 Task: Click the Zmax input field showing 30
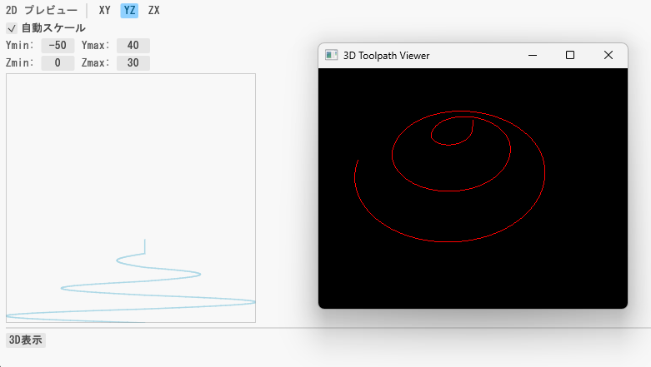133,63
